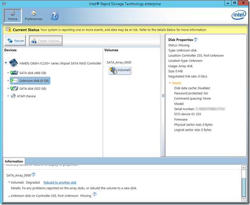Click the Disk data cache: Disabled line
Viewport: 250px width, 205px height.
(x=192, y=88)
